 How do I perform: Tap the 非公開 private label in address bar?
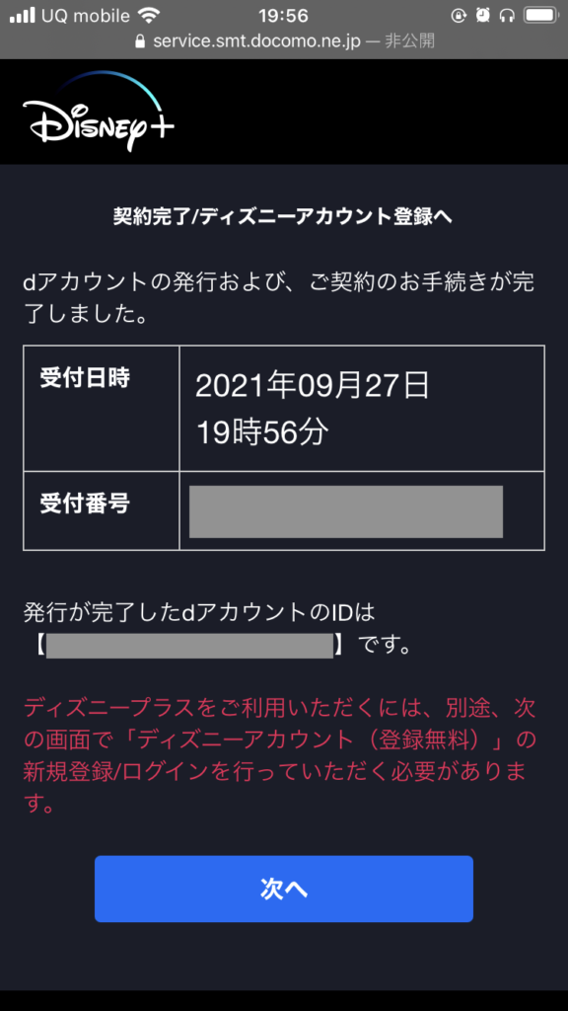409,41
